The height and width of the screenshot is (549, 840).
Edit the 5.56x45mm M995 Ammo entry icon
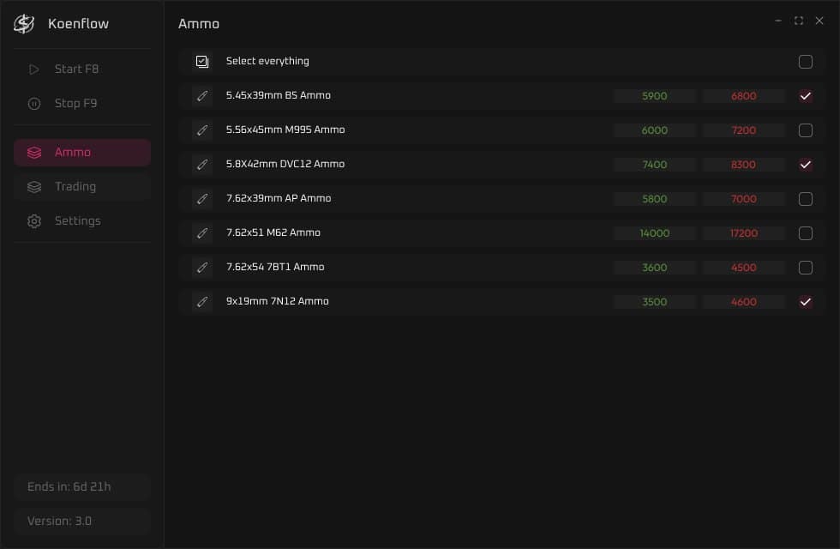coord(202,130)
